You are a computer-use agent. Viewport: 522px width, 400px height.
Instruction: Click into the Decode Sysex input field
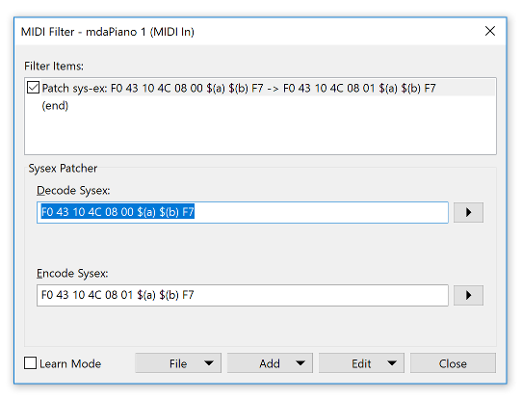(243, 212)
